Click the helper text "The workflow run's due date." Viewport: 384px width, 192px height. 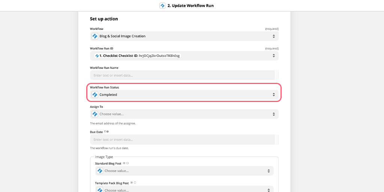pos(109,148)
